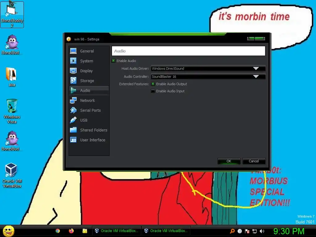316x237 pixels.
Task: Open the smiley face Start button
Action: [x=9, y=231]
